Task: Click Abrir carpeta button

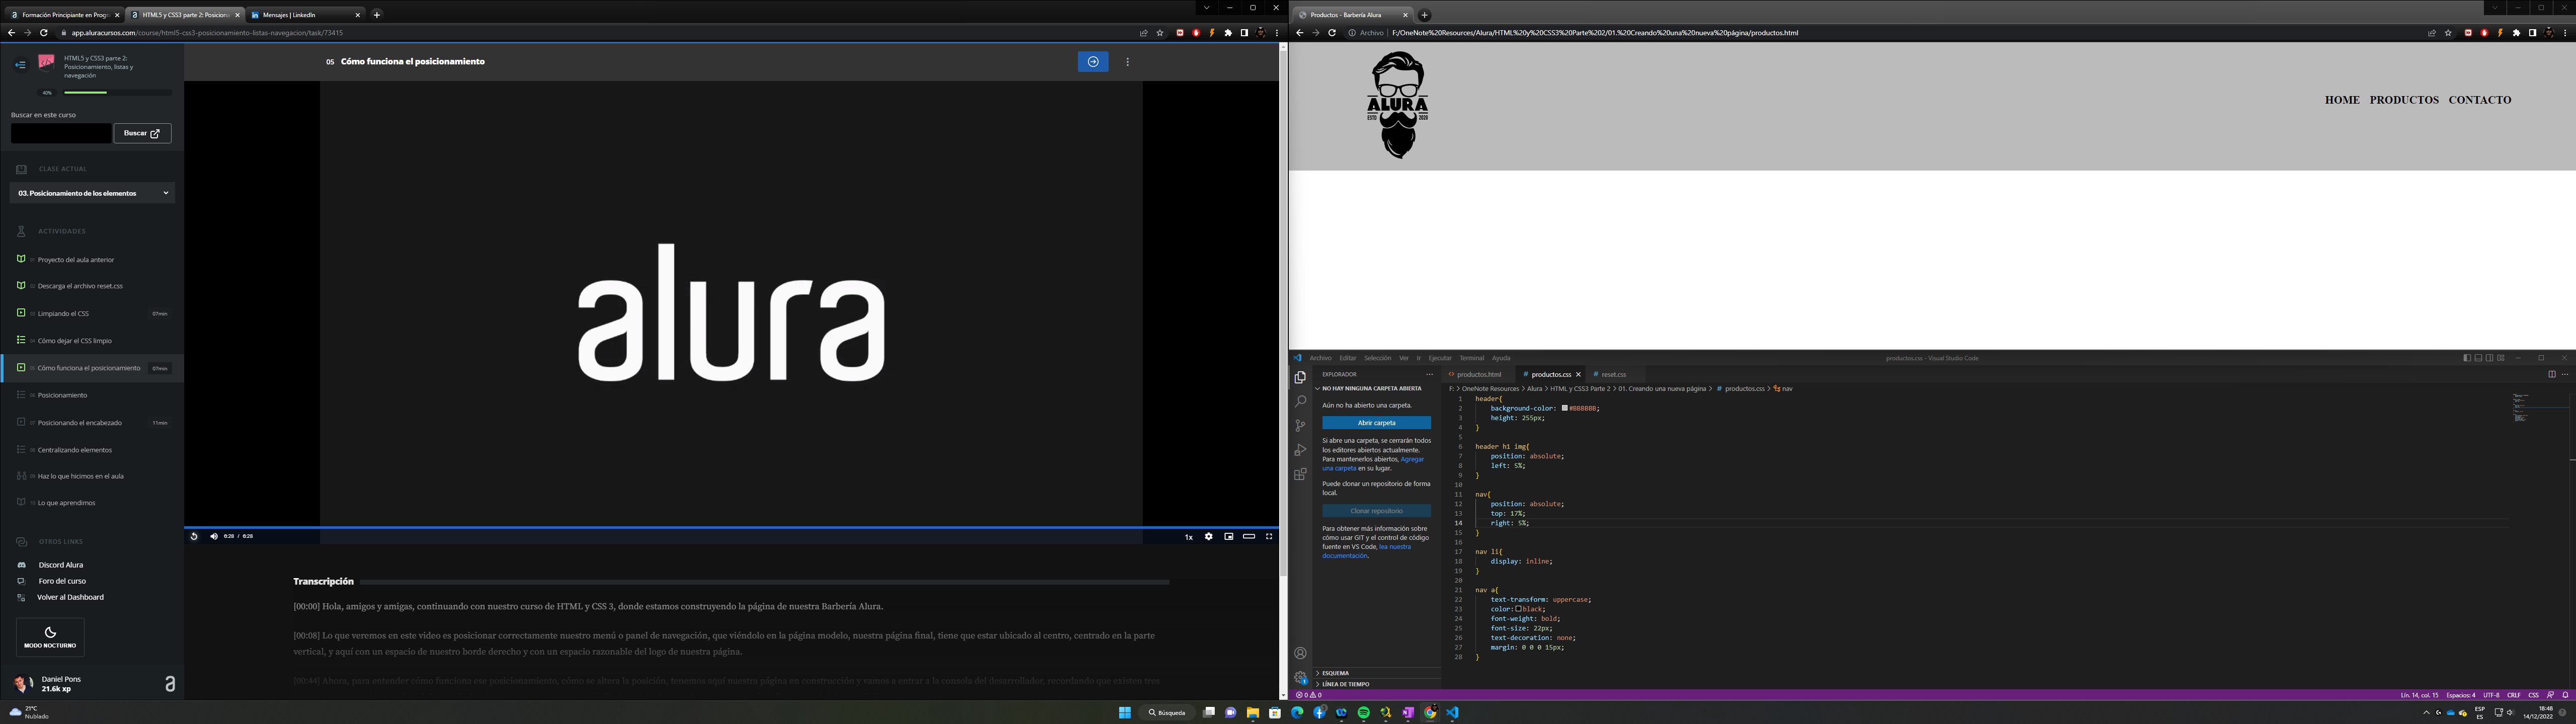Action: pyautogui.click(x=1376, y=423)
